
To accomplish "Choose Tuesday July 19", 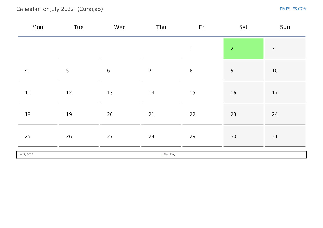I will (x=79, y=114).
